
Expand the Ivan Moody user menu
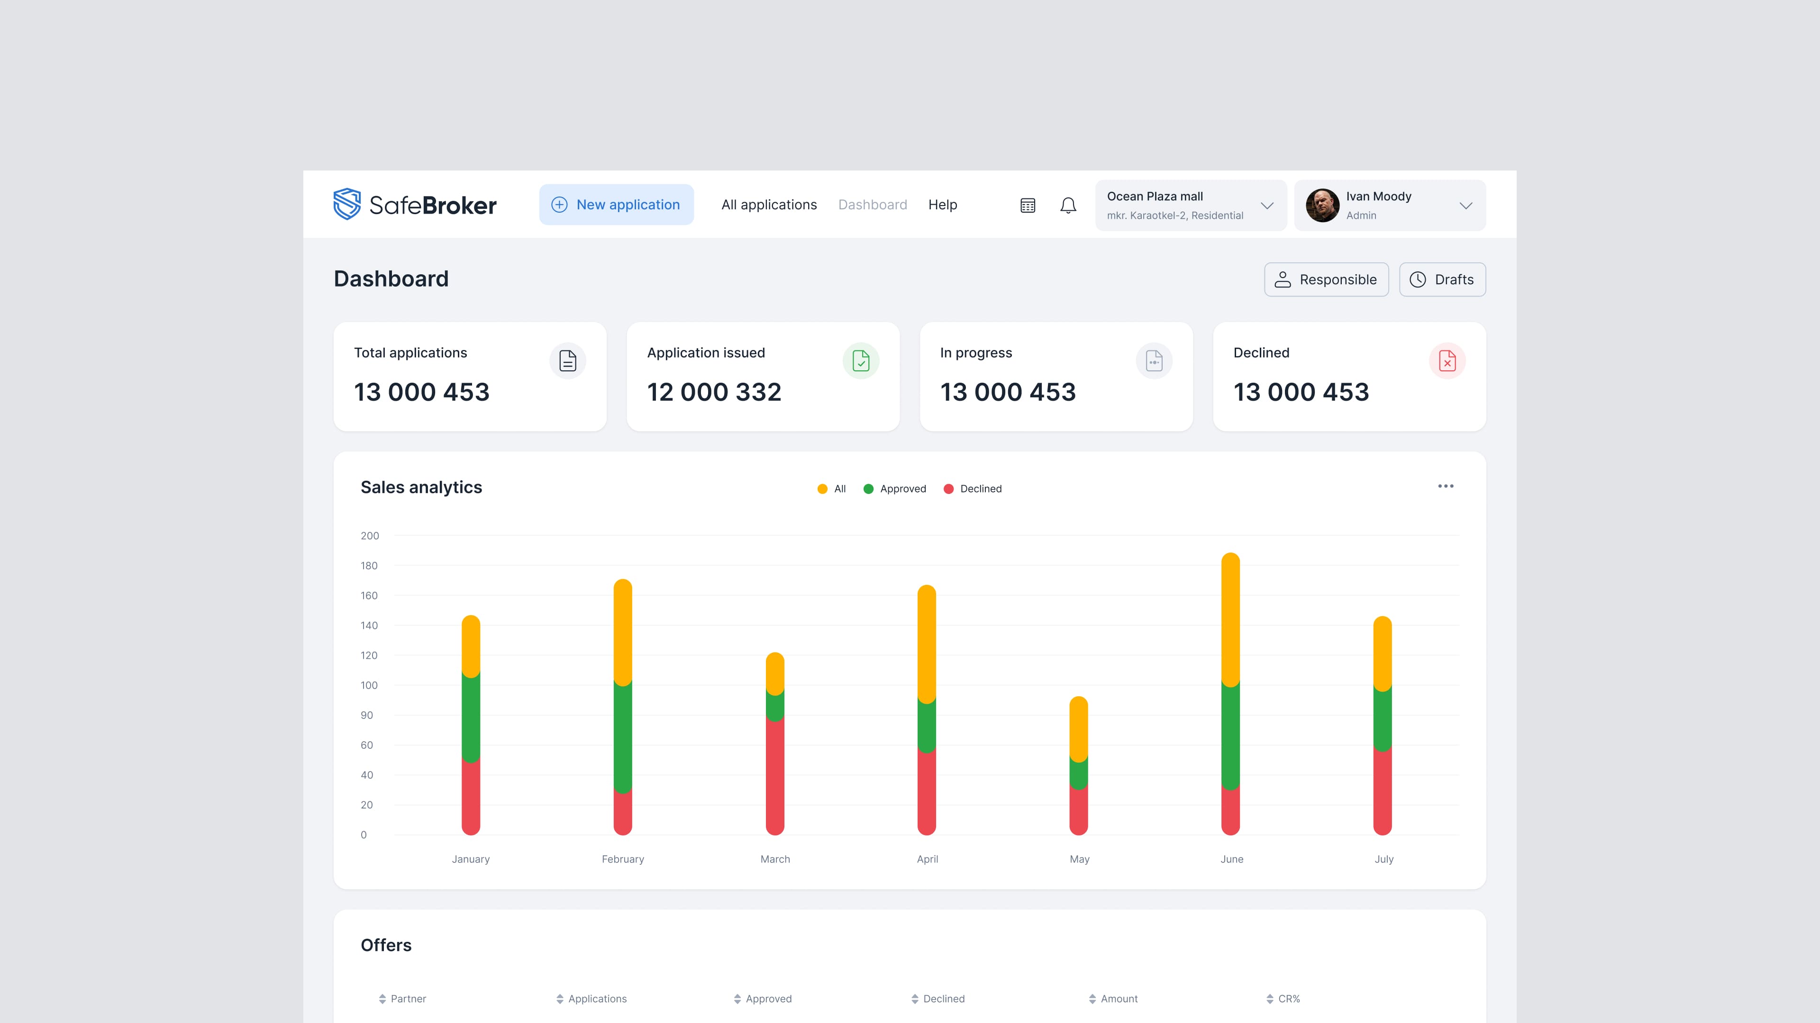(x=1465, y=206)
